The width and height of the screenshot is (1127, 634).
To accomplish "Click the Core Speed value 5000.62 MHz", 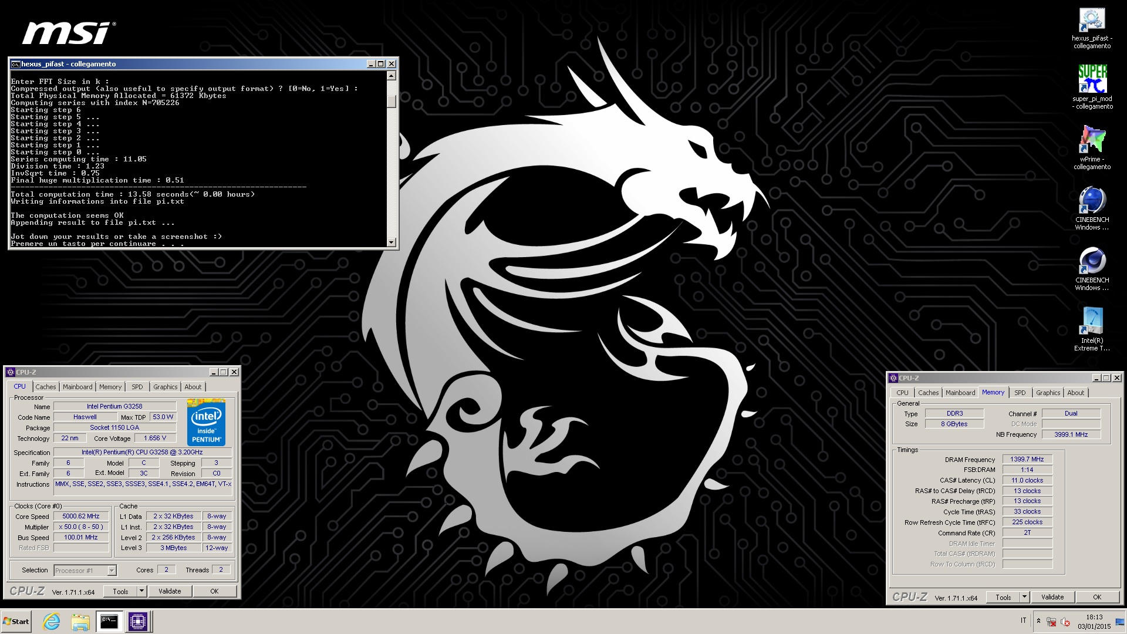I will [x=82, y=516].
